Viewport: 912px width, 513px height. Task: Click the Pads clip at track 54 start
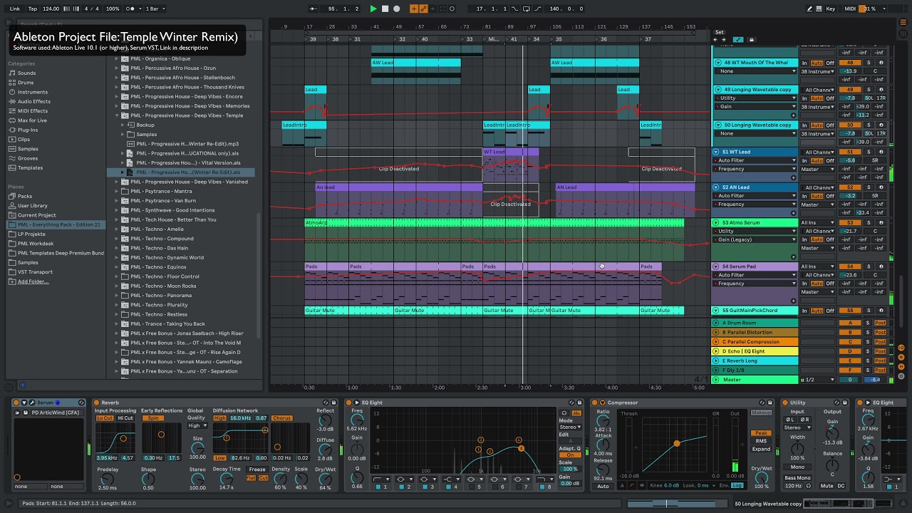pos(326,266)
